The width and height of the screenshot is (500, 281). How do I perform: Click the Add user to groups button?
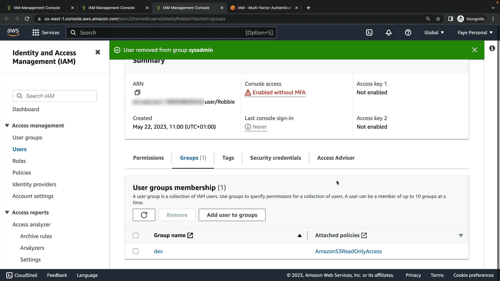232,215
